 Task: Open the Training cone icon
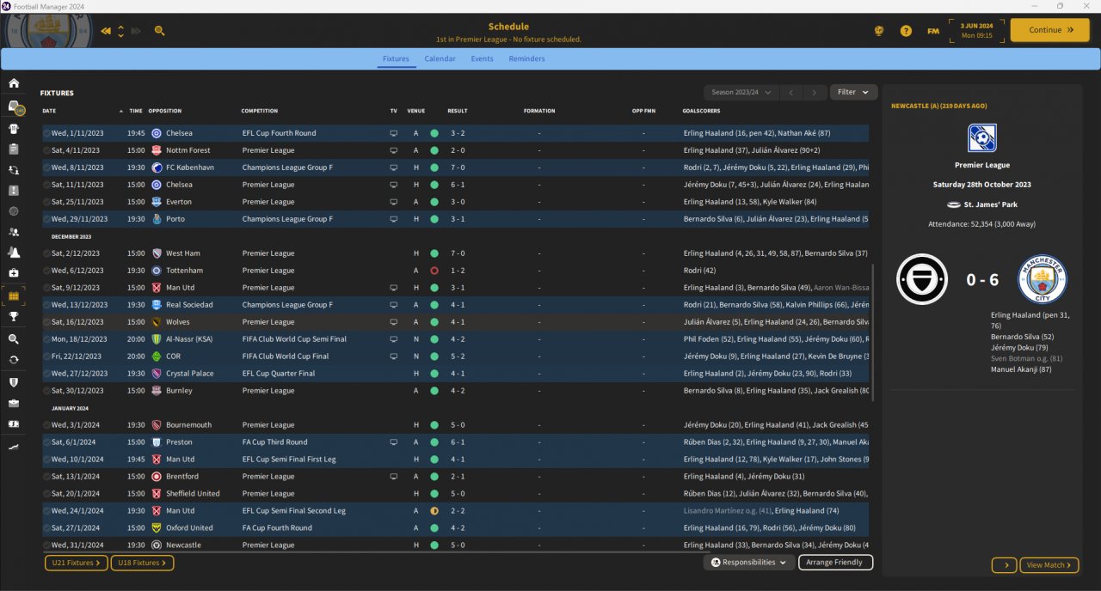[x=14, y=253]
